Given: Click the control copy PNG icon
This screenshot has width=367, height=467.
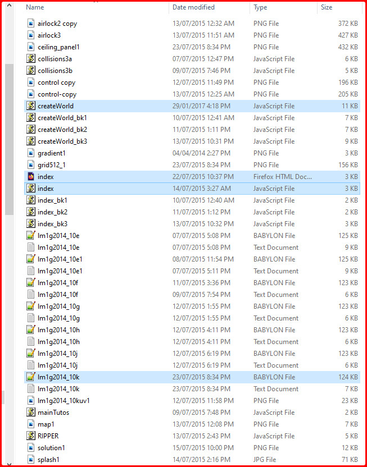Looking at the screenshot, I should [x=31, y=83].
